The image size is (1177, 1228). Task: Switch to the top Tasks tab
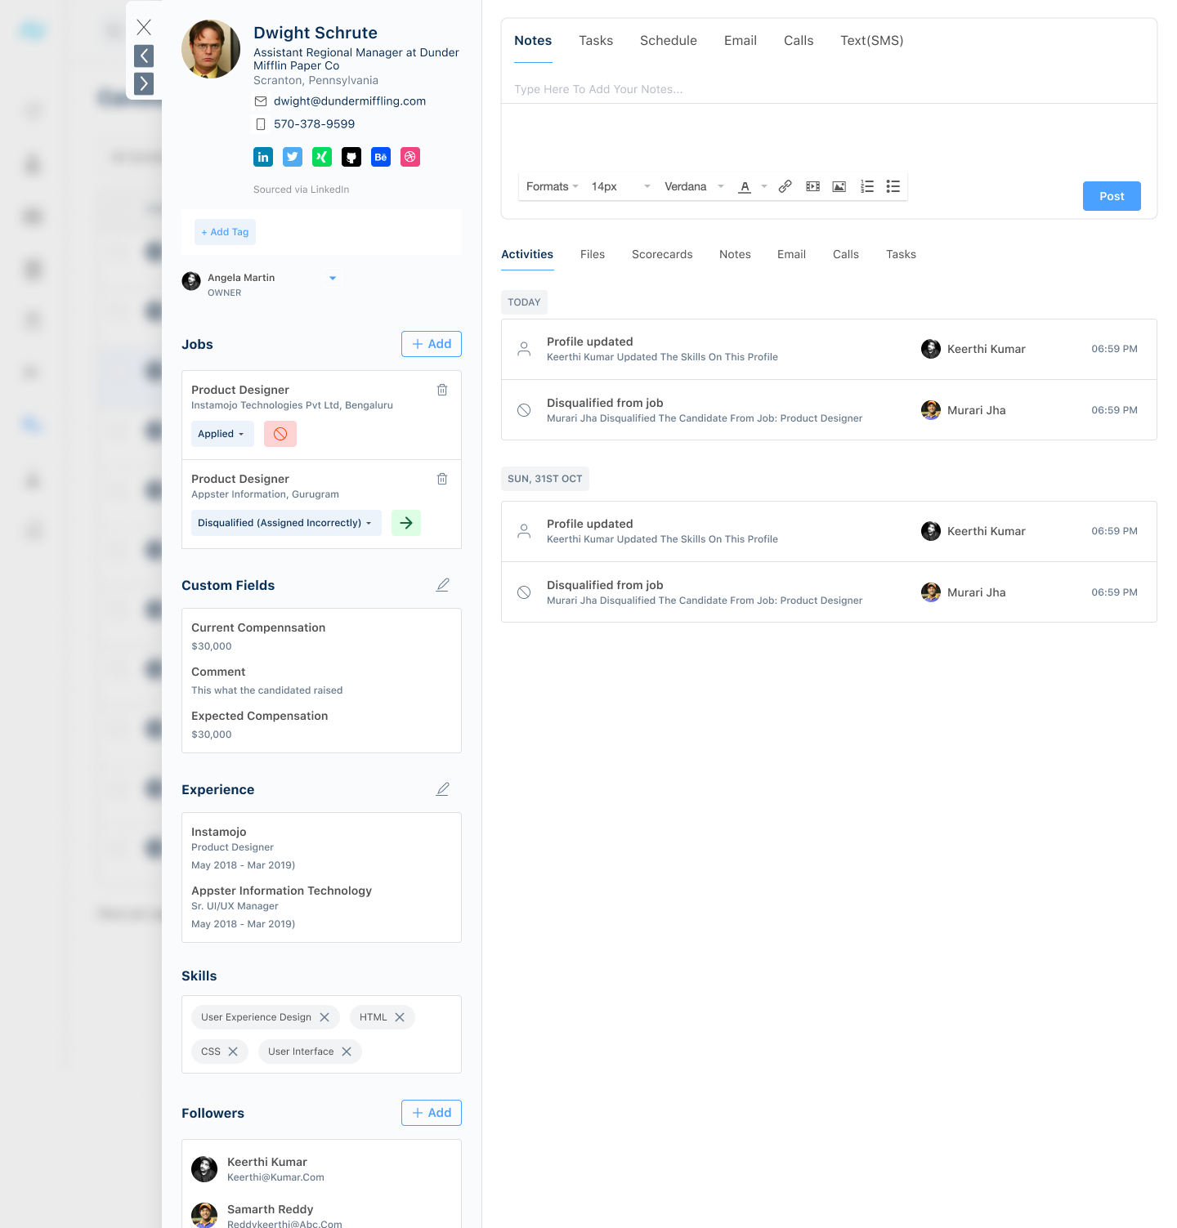[x=596, y=41]
